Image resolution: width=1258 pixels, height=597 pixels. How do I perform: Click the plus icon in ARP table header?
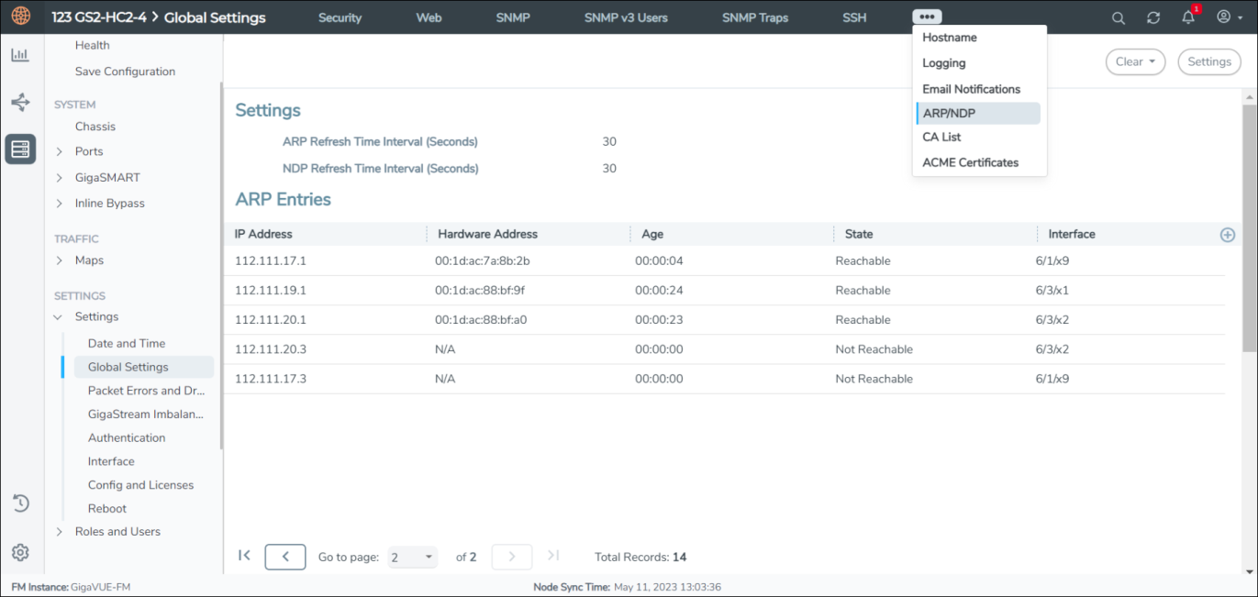click(x=1227, y=235)
